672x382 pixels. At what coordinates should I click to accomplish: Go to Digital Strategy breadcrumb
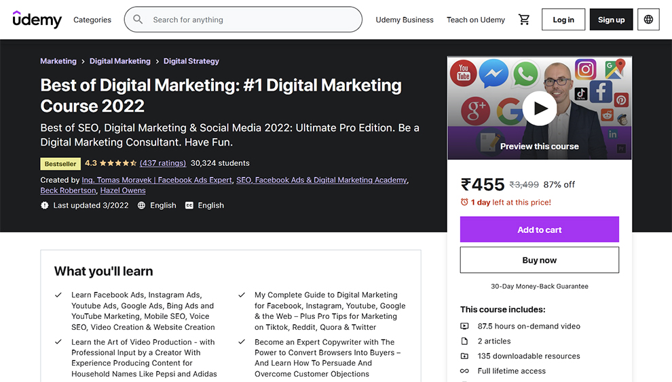(191, 61)
